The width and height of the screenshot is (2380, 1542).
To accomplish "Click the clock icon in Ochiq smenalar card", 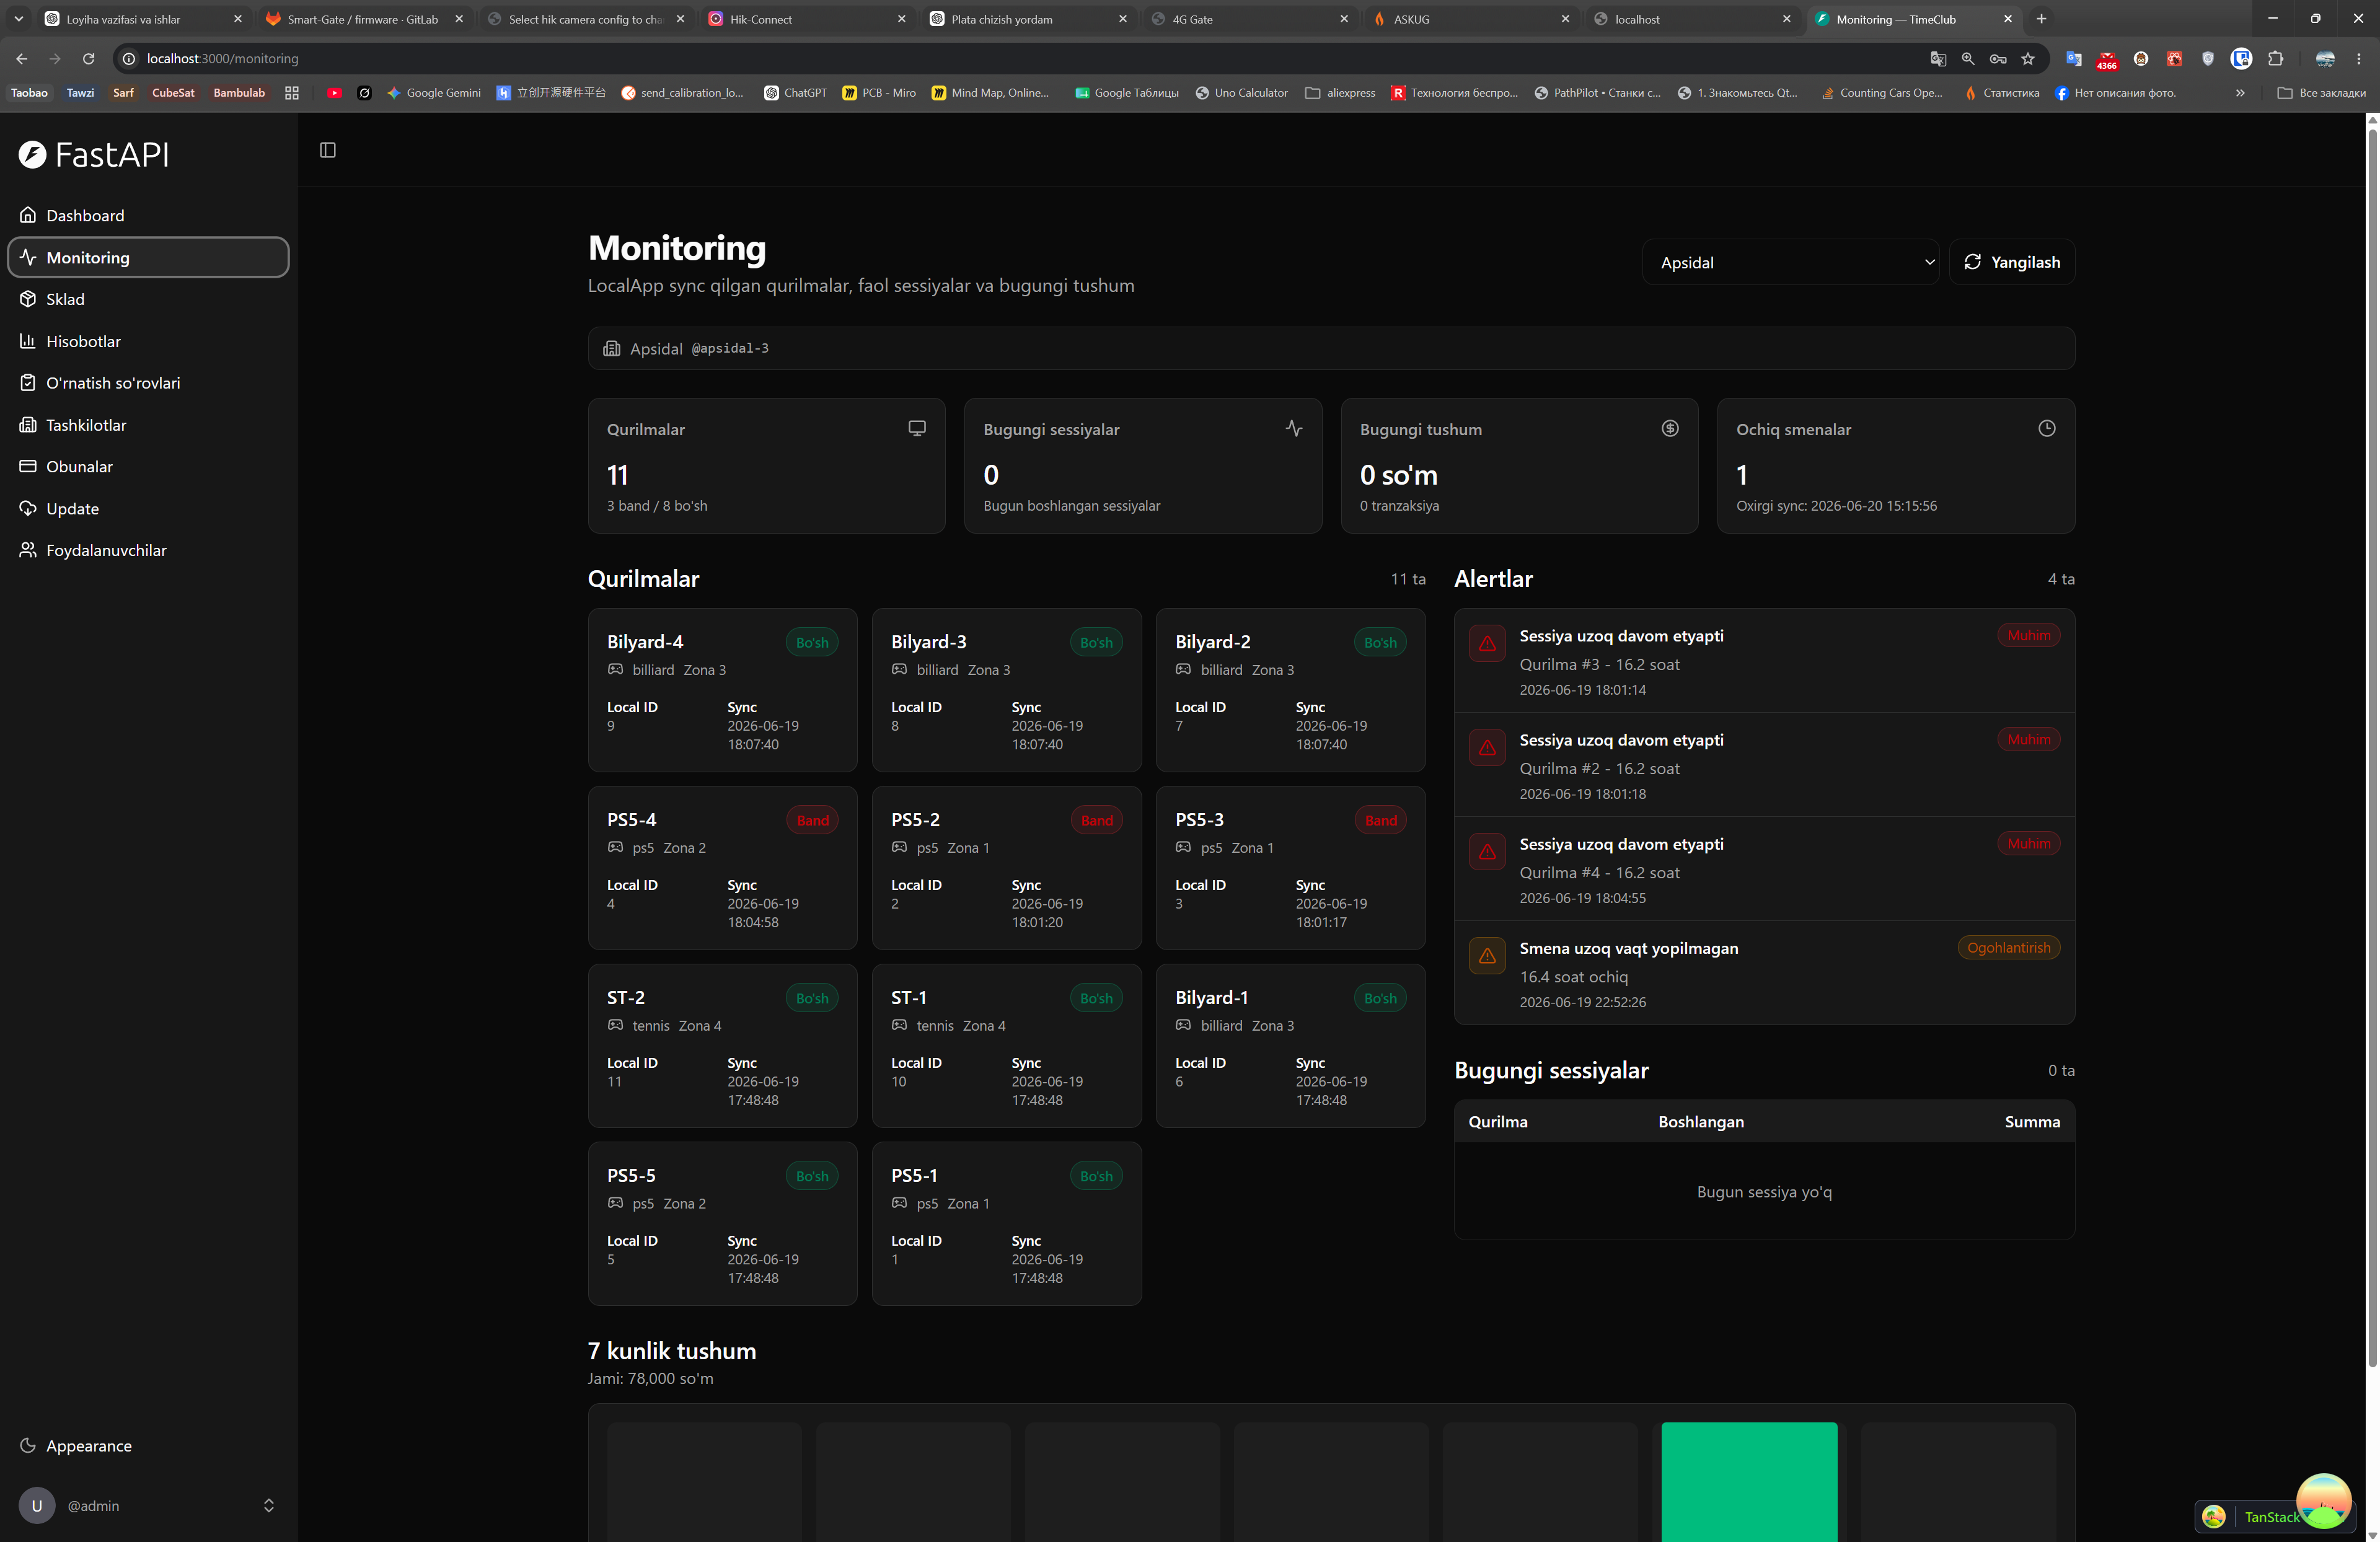I will [x=2046, y=428].
